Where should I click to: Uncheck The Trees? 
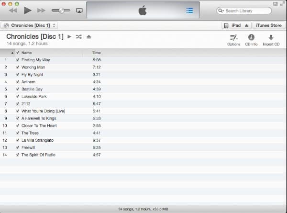click(18, 133)
